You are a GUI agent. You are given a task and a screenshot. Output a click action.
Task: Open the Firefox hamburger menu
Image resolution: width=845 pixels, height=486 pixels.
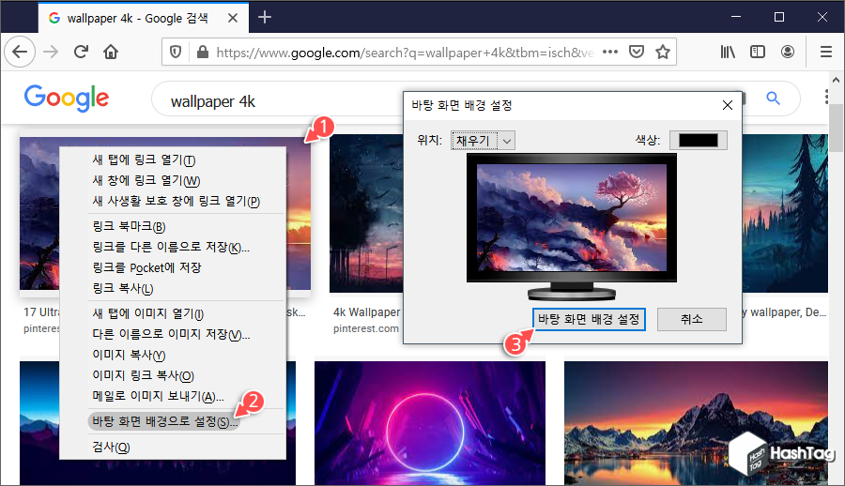pos(825,52)
